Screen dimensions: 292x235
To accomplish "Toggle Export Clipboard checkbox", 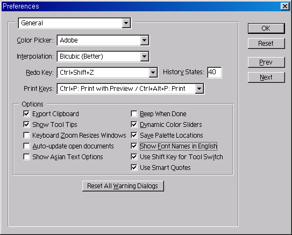I will tap(26, 113).
